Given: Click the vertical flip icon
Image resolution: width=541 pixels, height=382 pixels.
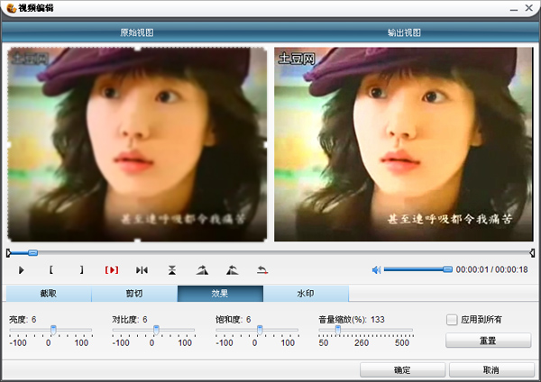Looking at the screenshot, I should pos(172,270).
